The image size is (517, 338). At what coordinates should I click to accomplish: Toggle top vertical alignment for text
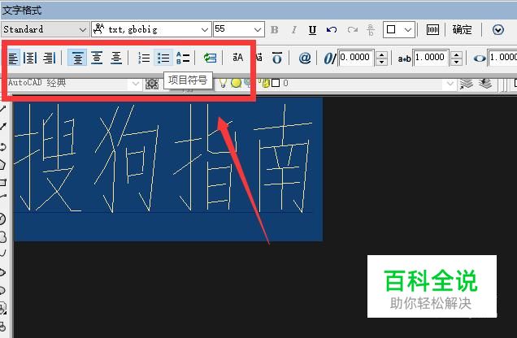(x=77, y=58)
